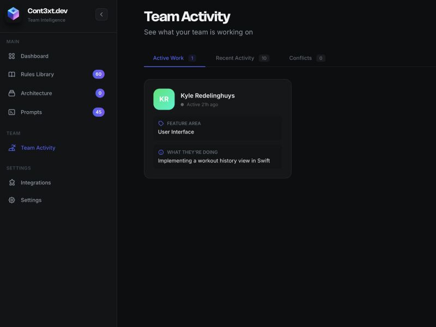Expand Kyle Redelinghuys's activity card
The height and width of the screenshot is (327, 436).
218,129
